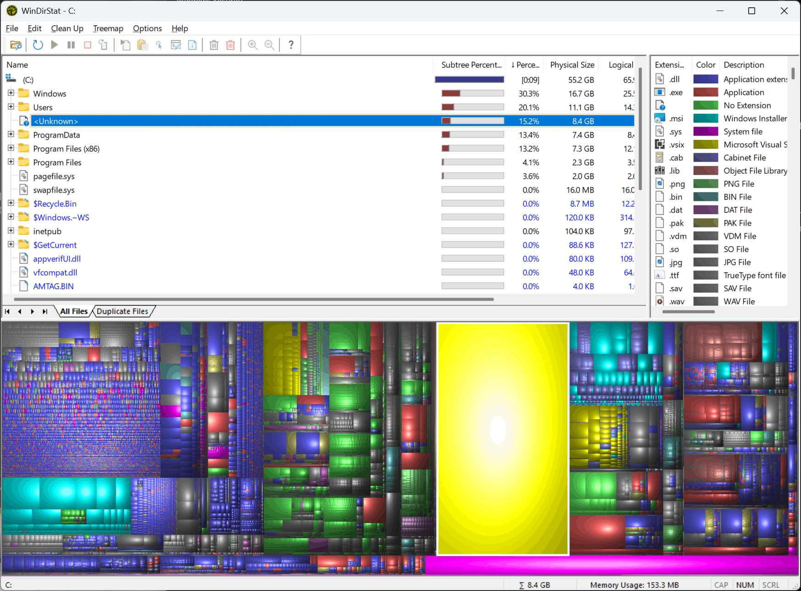Open the File menu

point(12,28)
